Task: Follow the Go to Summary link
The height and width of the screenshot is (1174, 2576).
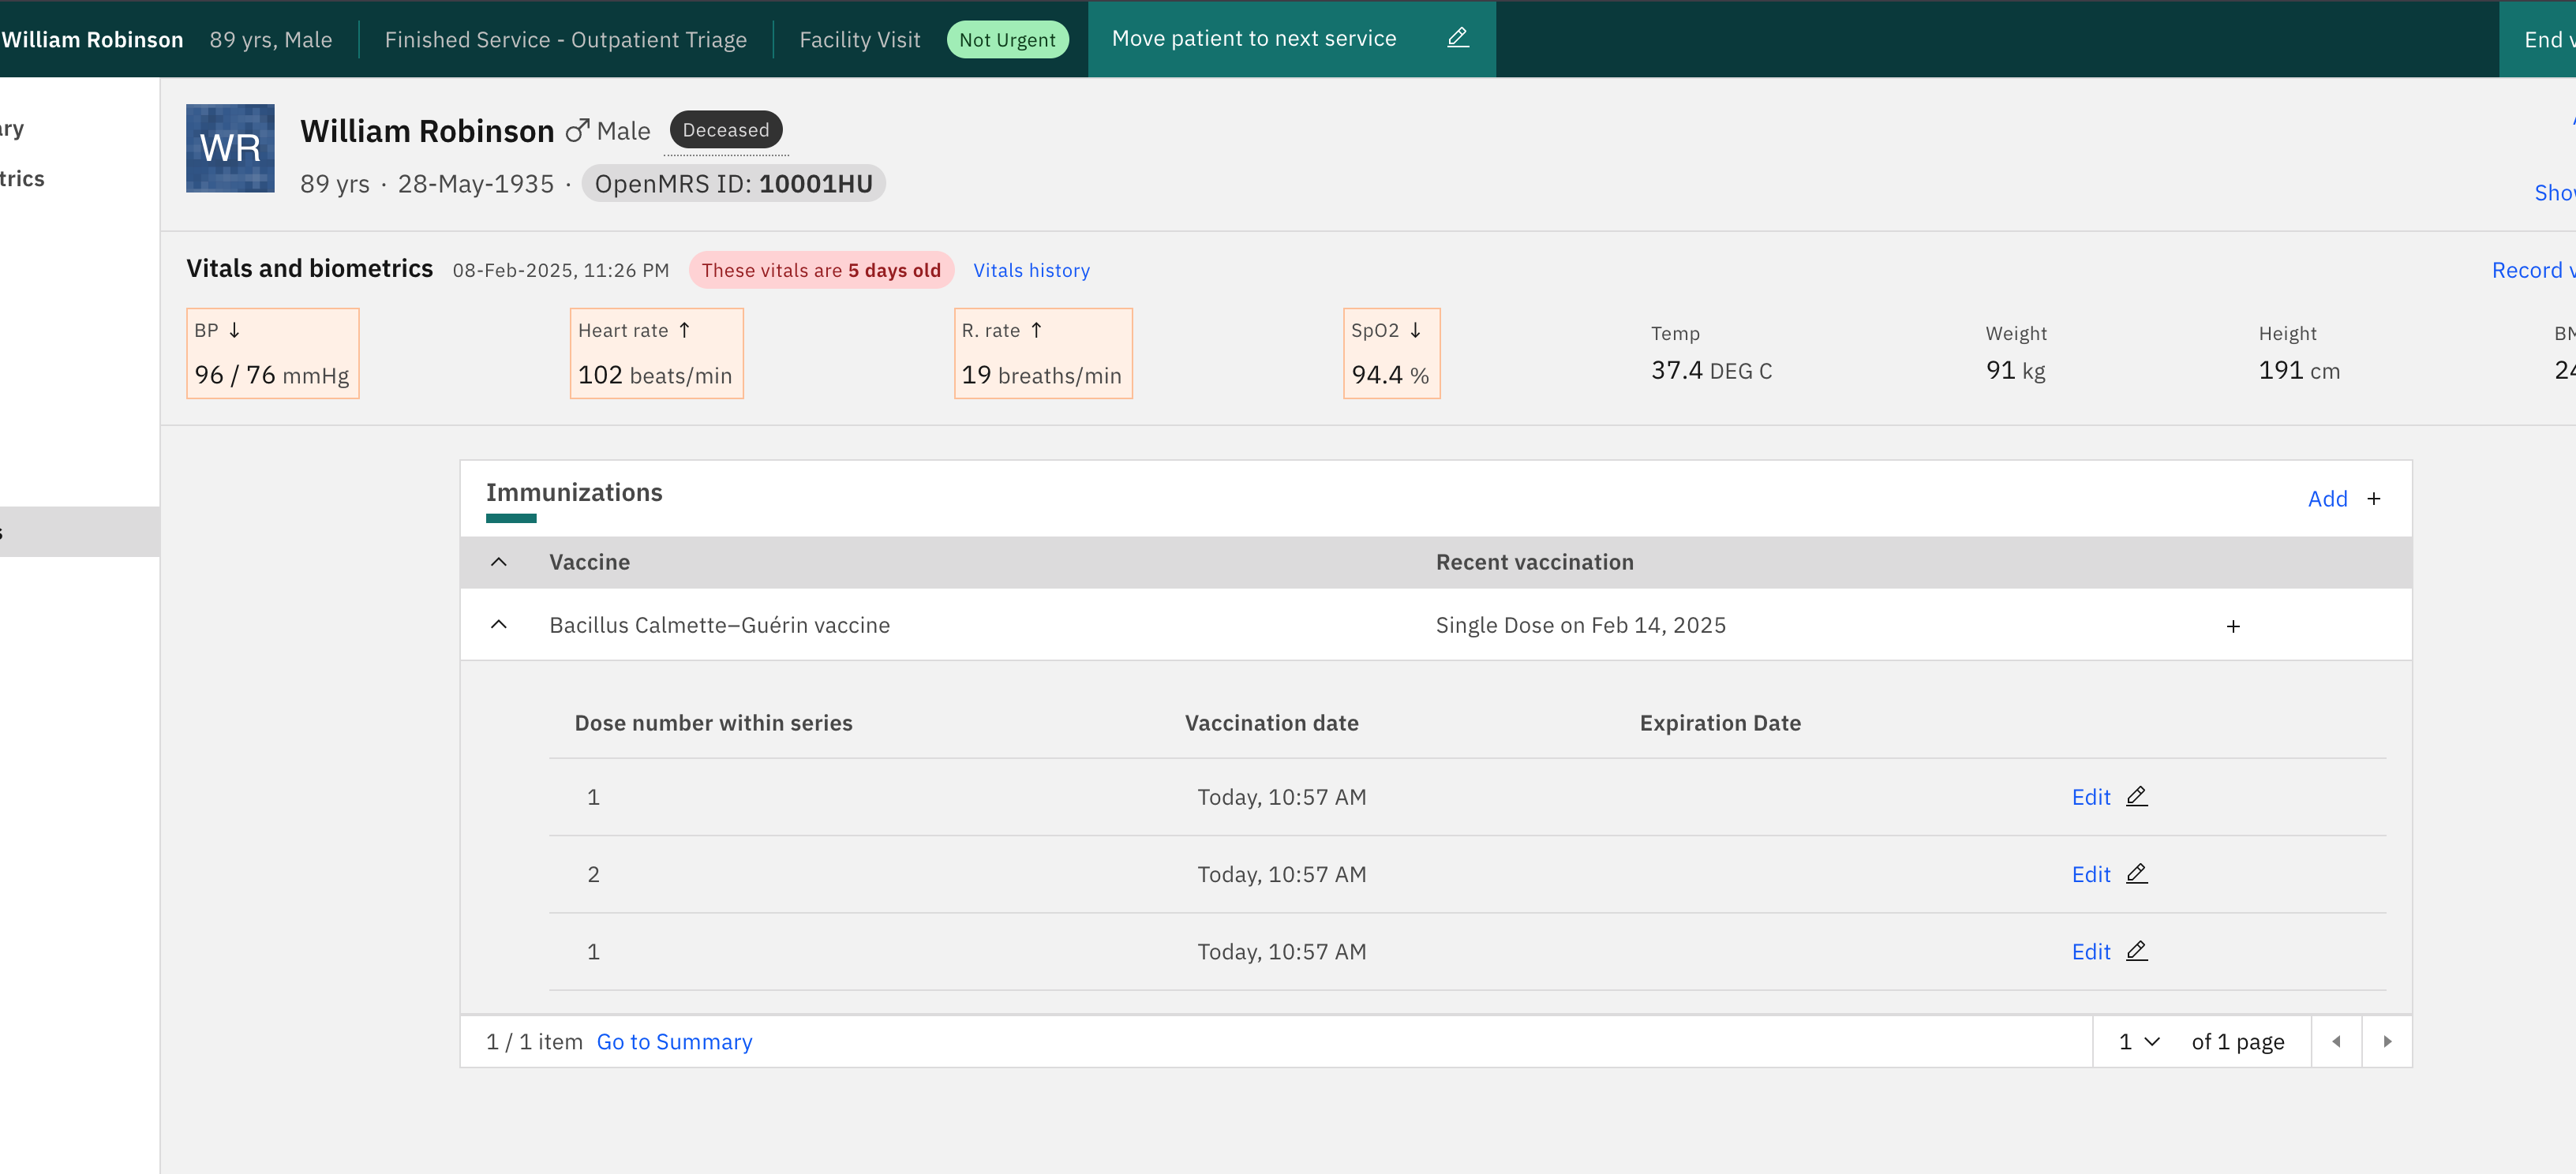Action: 674,1041
